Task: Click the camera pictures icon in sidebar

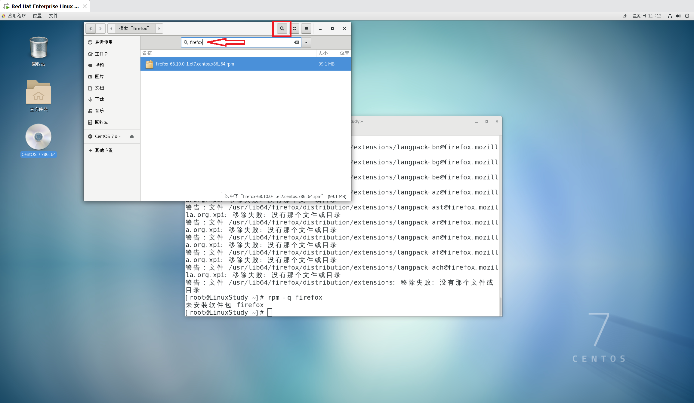Action: point(90,77)
